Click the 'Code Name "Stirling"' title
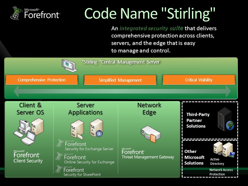This screenshot has width=248, height=186. (150, 14)
